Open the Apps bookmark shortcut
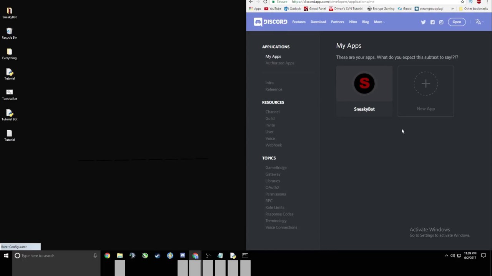This screenshot has width=492, height=276. coord(255,9)
